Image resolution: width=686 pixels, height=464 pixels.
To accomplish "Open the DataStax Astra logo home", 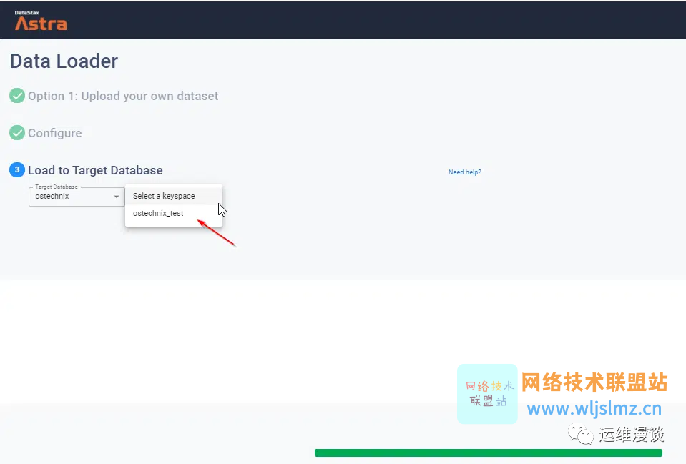I will click(40, 21).
